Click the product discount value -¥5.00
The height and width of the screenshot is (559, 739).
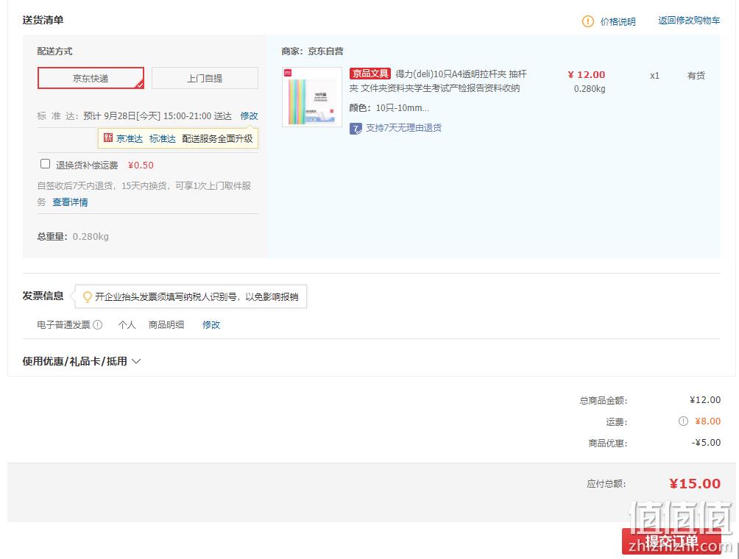tap(706, 443)
